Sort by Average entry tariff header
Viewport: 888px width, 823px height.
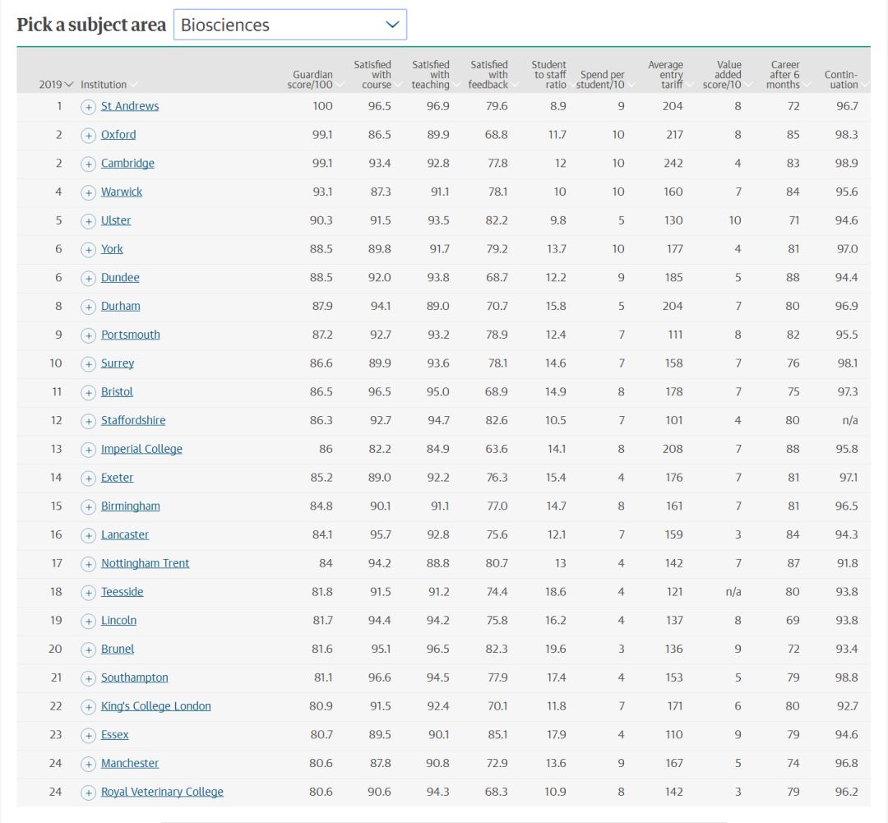point(670,74)
